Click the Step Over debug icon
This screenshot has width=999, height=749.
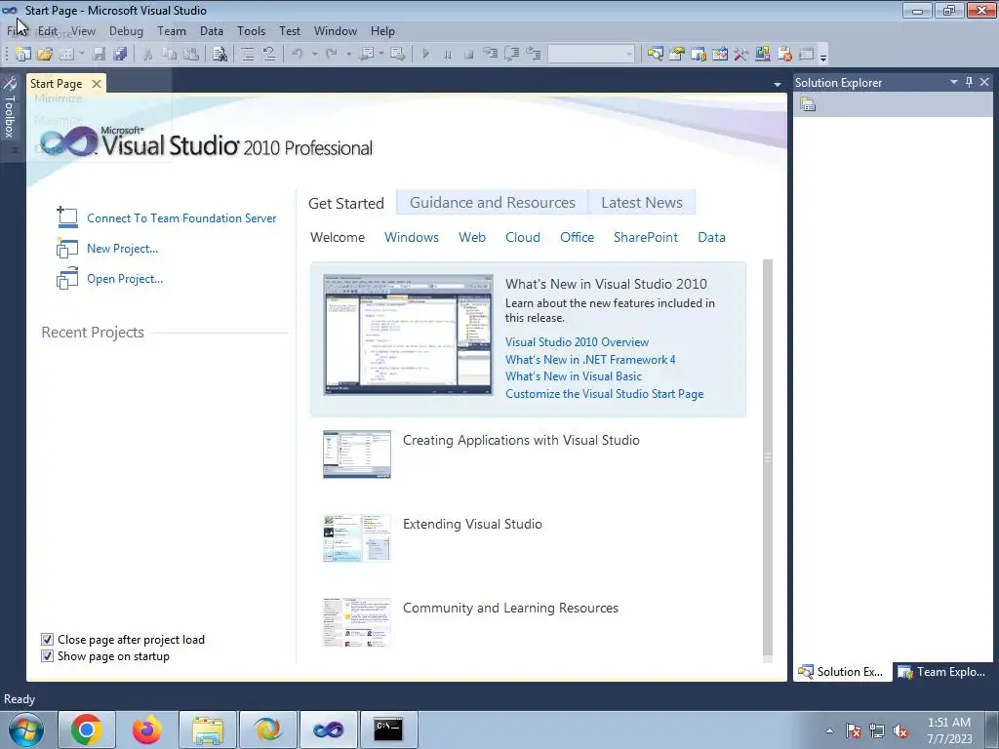pos(511,55)
